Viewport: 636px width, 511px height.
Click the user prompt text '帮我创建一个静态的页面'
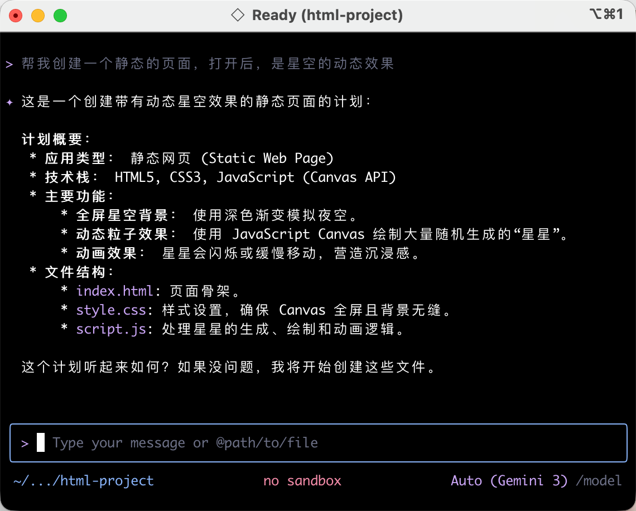pyautogui.click(x=106, y=64)
